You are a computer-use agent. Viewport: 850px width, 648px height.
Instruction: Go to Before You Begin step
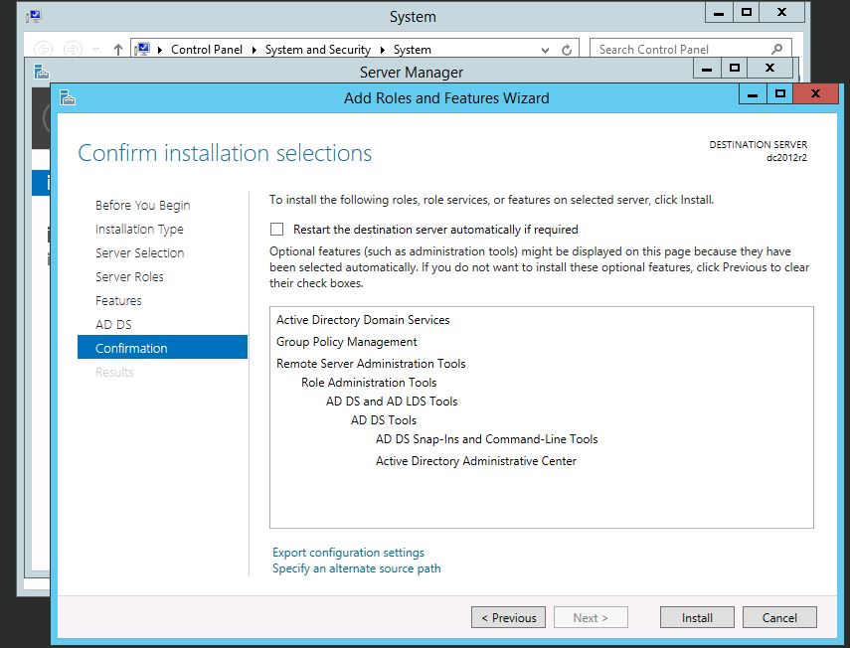point(142,206)
